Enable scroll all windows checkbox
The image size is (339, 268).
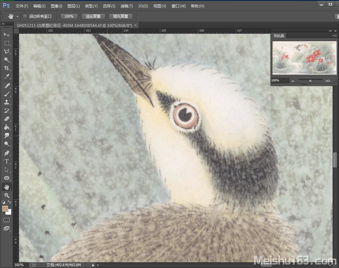click(x=25, y=16)
